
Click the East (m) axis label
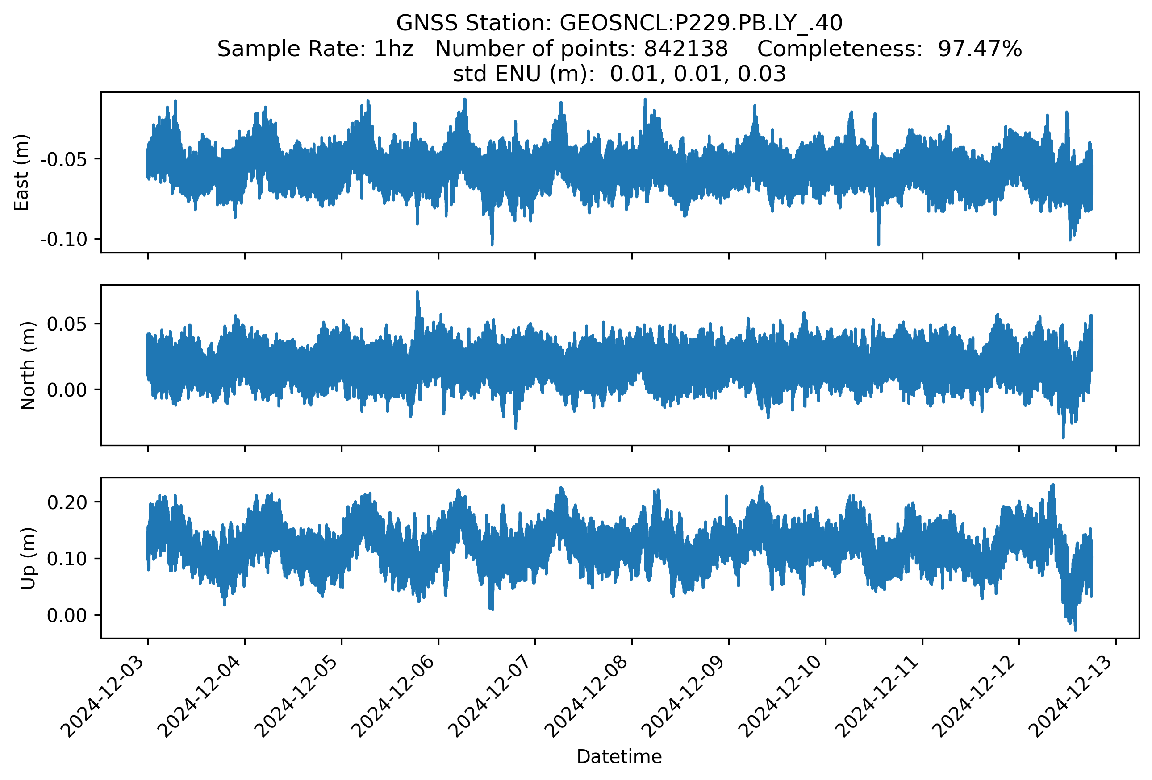click(x=21, y=172)
